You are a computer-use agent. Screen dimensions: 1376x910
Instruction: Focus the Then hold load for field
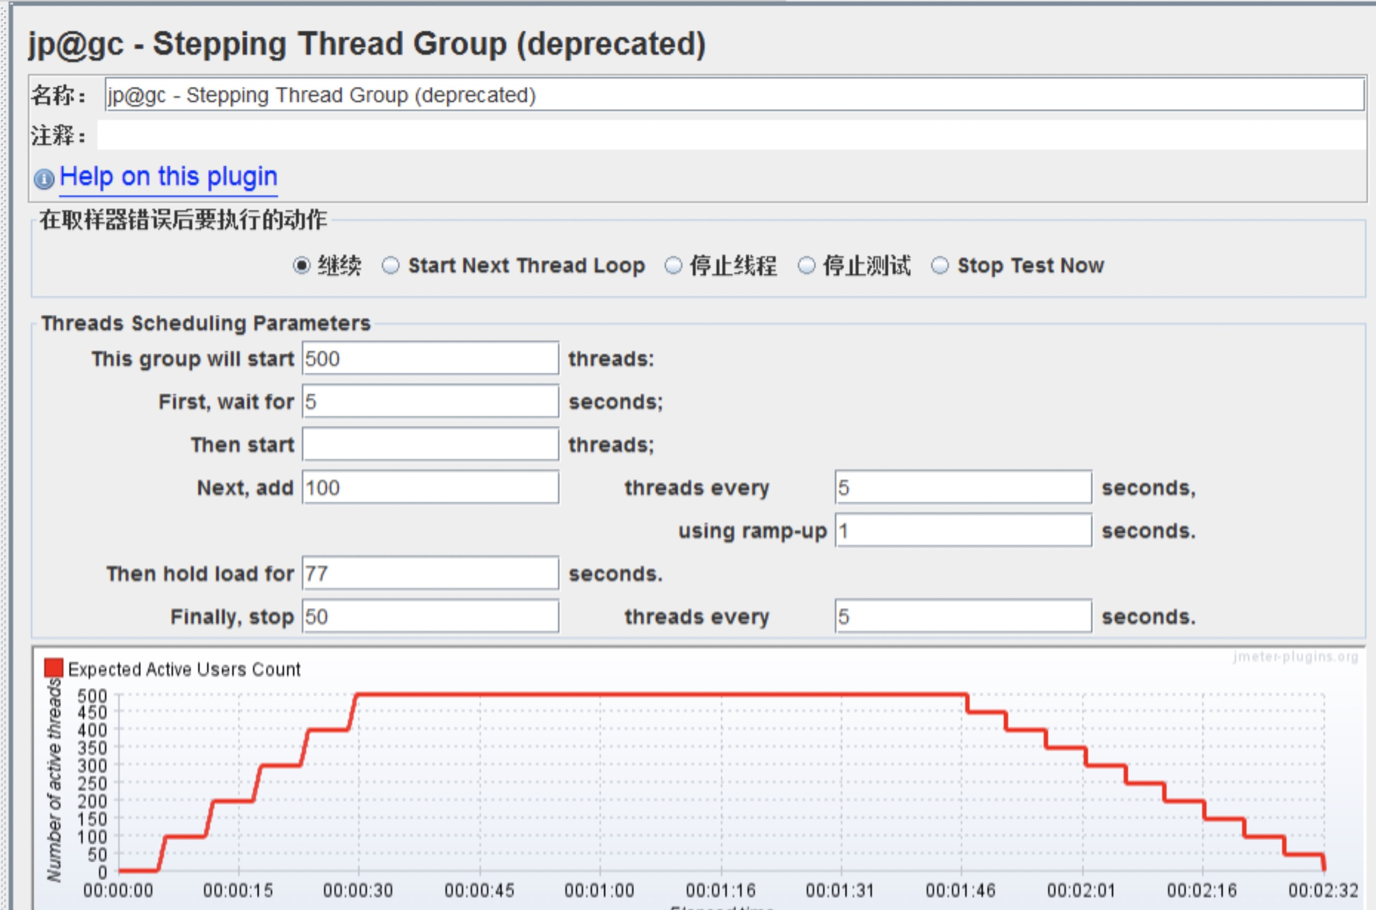pos(430,574)
